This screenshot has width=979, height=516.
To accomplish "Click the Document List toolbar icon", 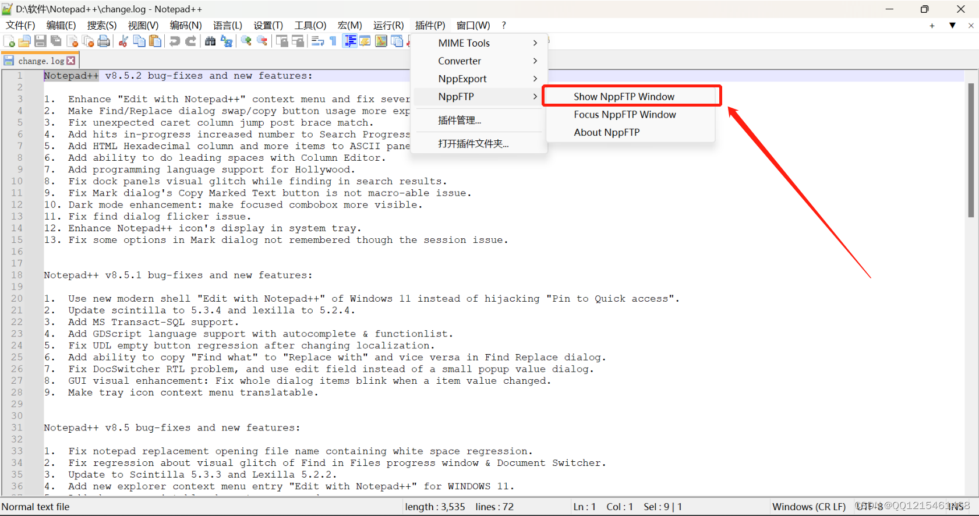I will 397,41.
